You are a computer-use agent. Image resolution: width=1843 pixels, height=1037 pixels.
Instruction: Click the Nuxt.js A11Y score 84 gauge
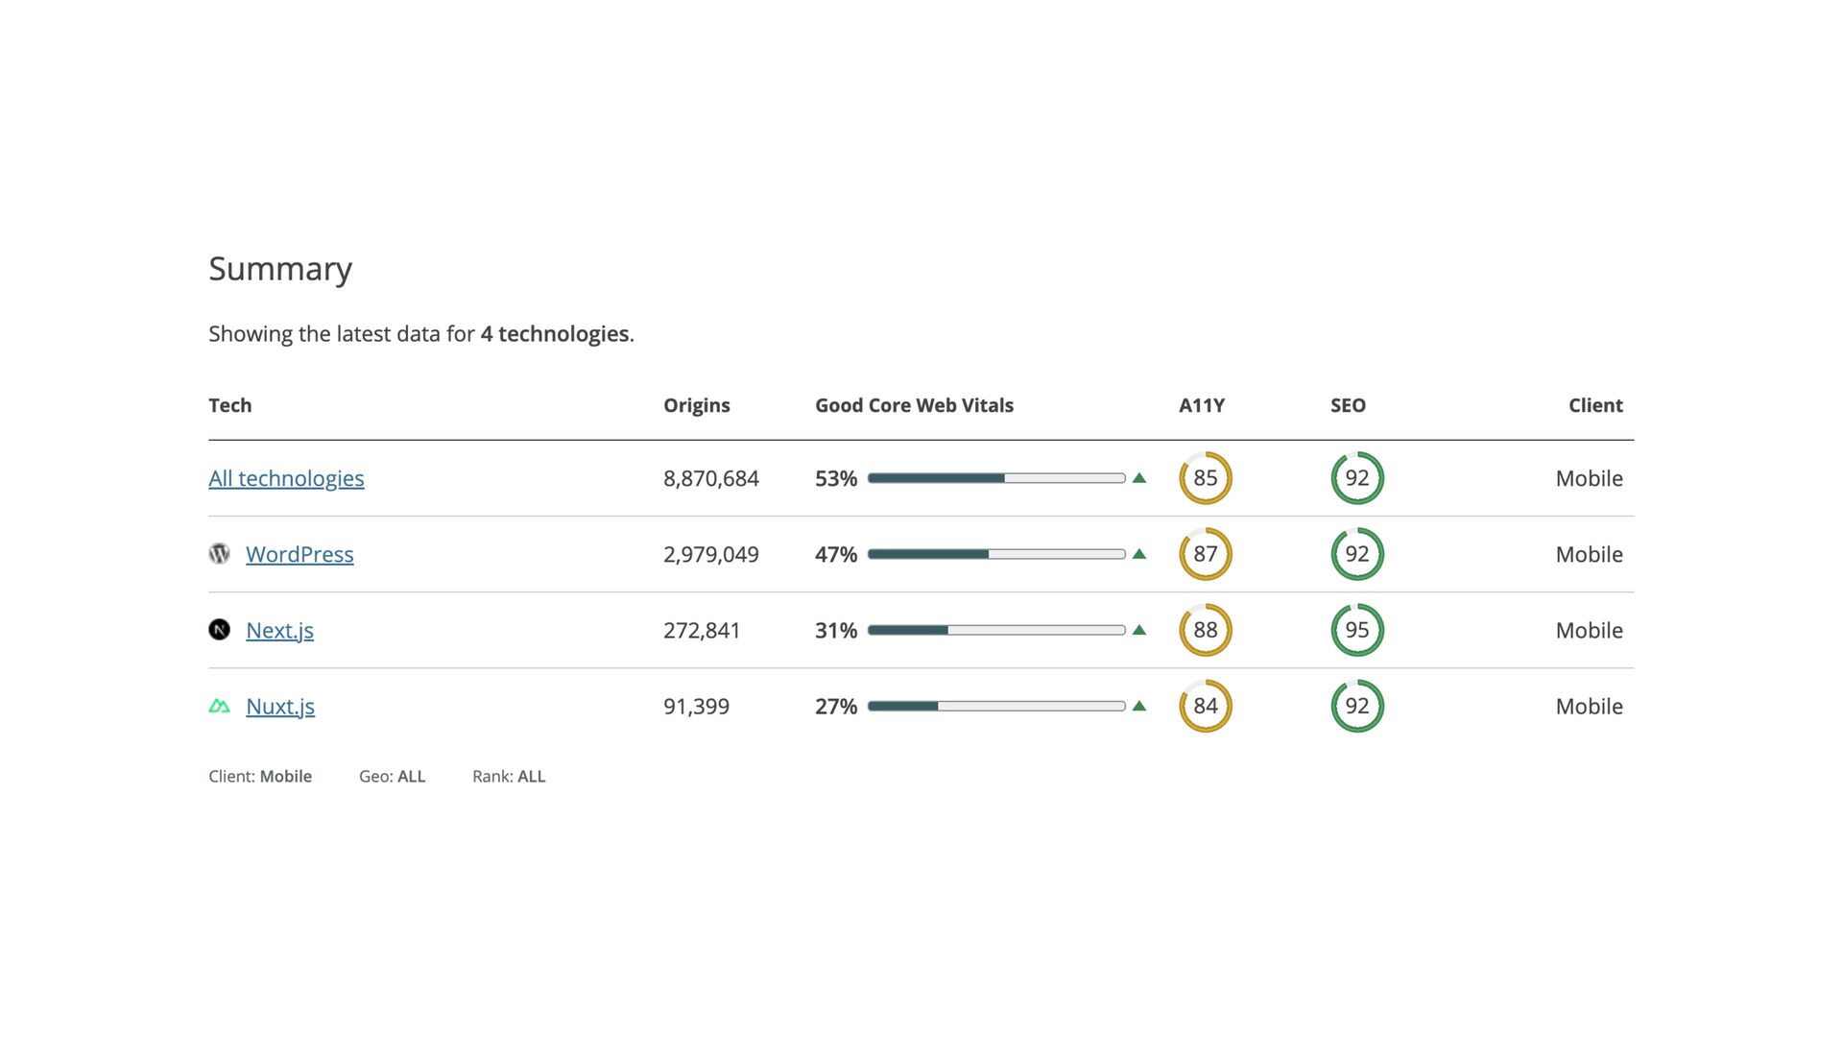[1205, 706]
